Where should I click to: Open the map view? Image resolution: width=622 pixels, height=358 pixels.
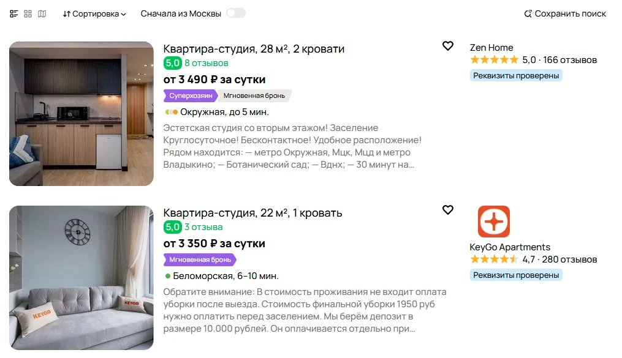pyautogui.click(x=41, y=12)
